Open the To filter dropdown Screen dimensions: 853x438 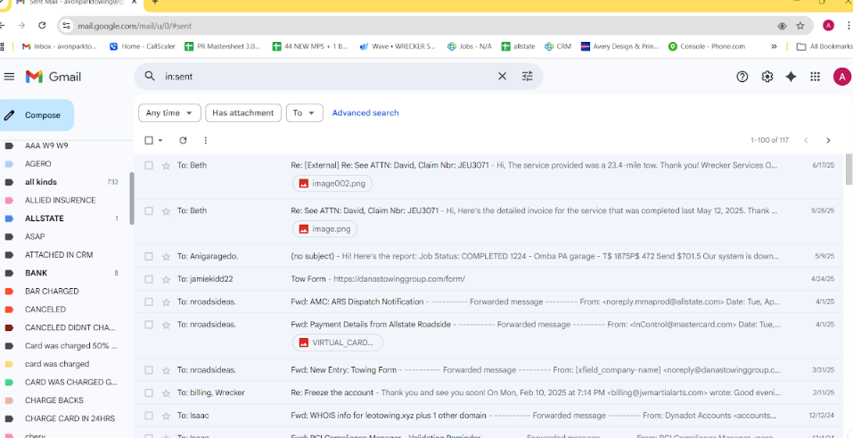pos(303,113)
